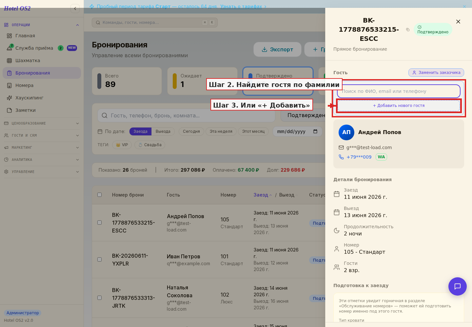Screen dimensions: 472x327
Task: Open Номера in the sidebar
Action: [42, 85]
